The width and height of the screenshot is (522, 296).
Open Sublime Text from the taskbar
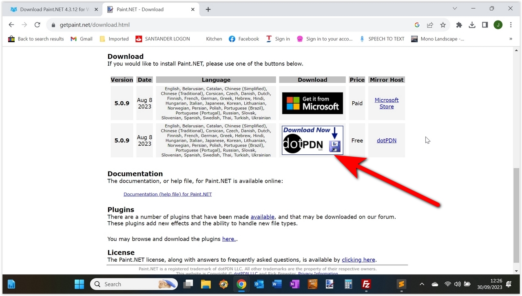[x=401, y=284]
